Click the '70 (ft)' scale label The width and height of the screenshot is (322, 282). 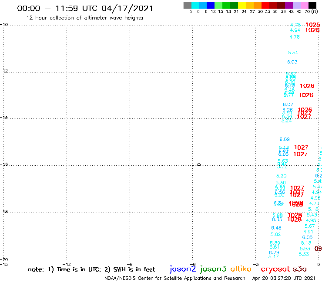(311, 11)
